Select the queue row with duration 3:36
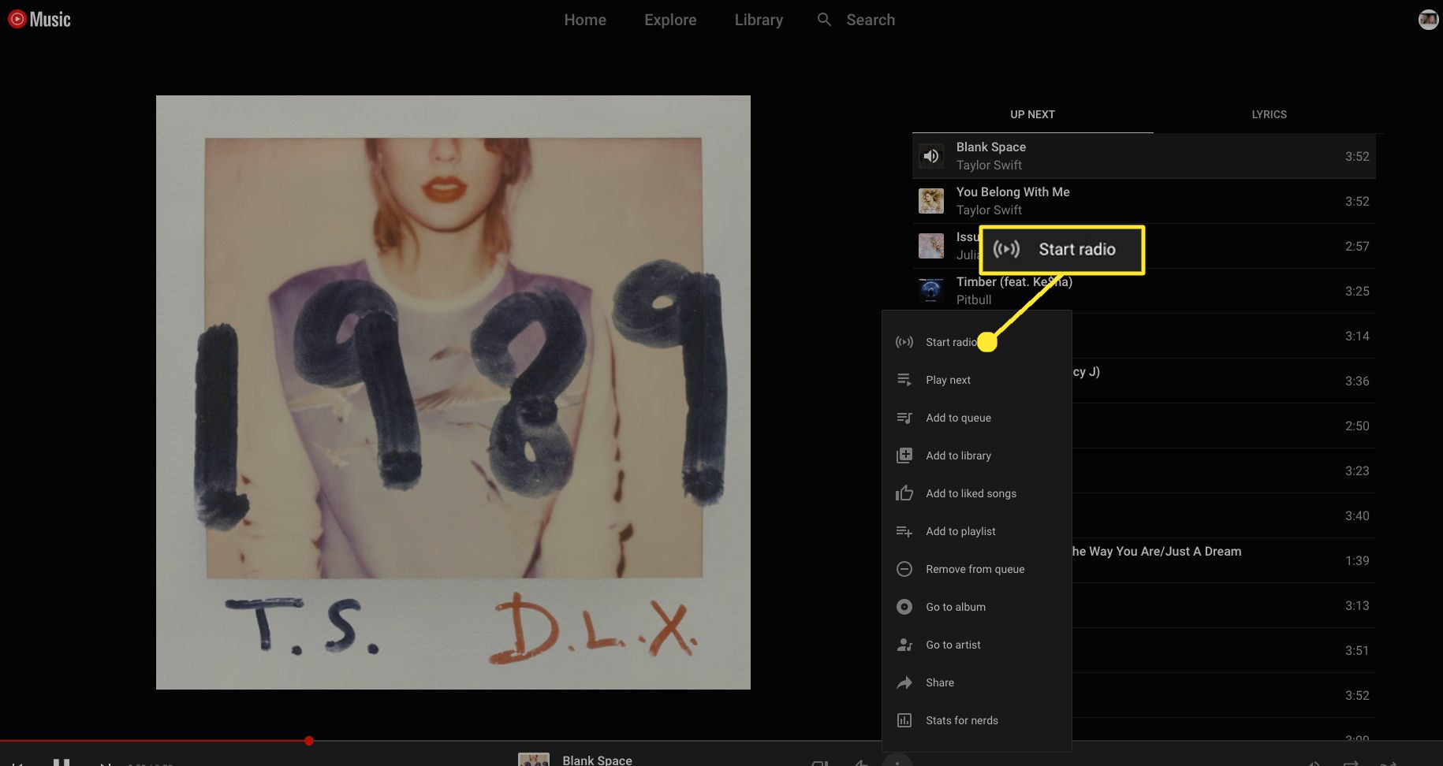The image size is (1443, 766). click(1224, 381)
